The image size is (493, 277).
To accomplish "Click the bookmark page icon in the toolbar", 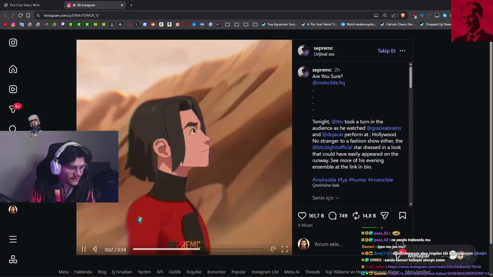I will coord(28,15).
